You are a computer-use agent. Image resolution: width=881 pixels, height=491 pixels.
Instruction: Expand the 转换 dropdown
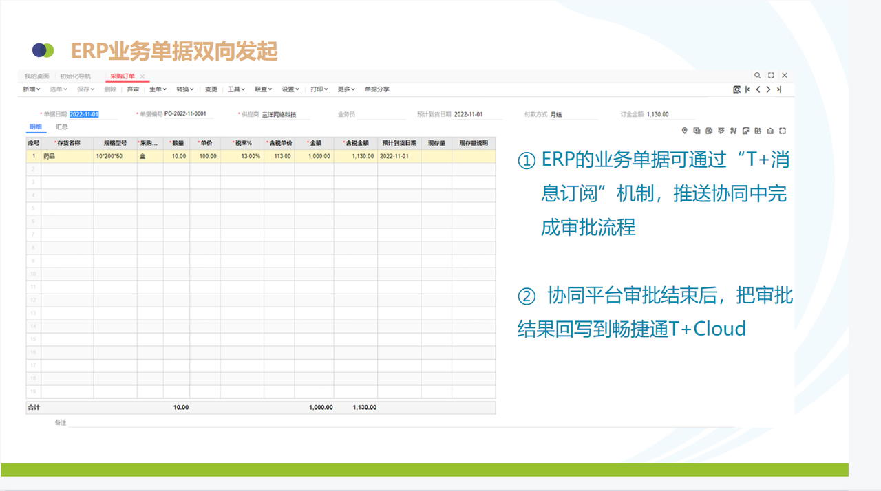(x=184, y=89)
